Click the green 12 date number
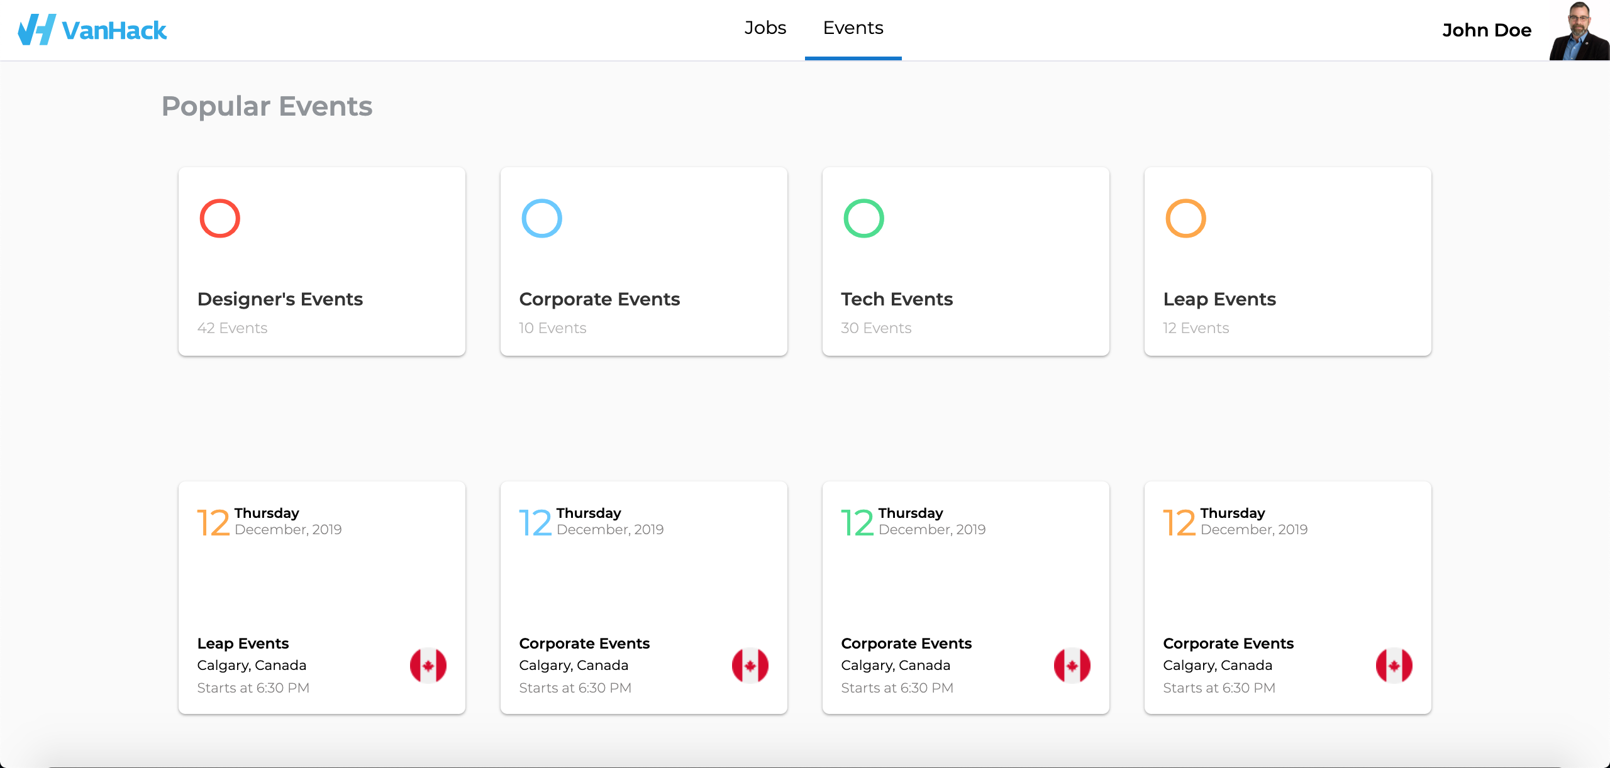Screen dimensions: 1610x768 (x=857, y=523)
